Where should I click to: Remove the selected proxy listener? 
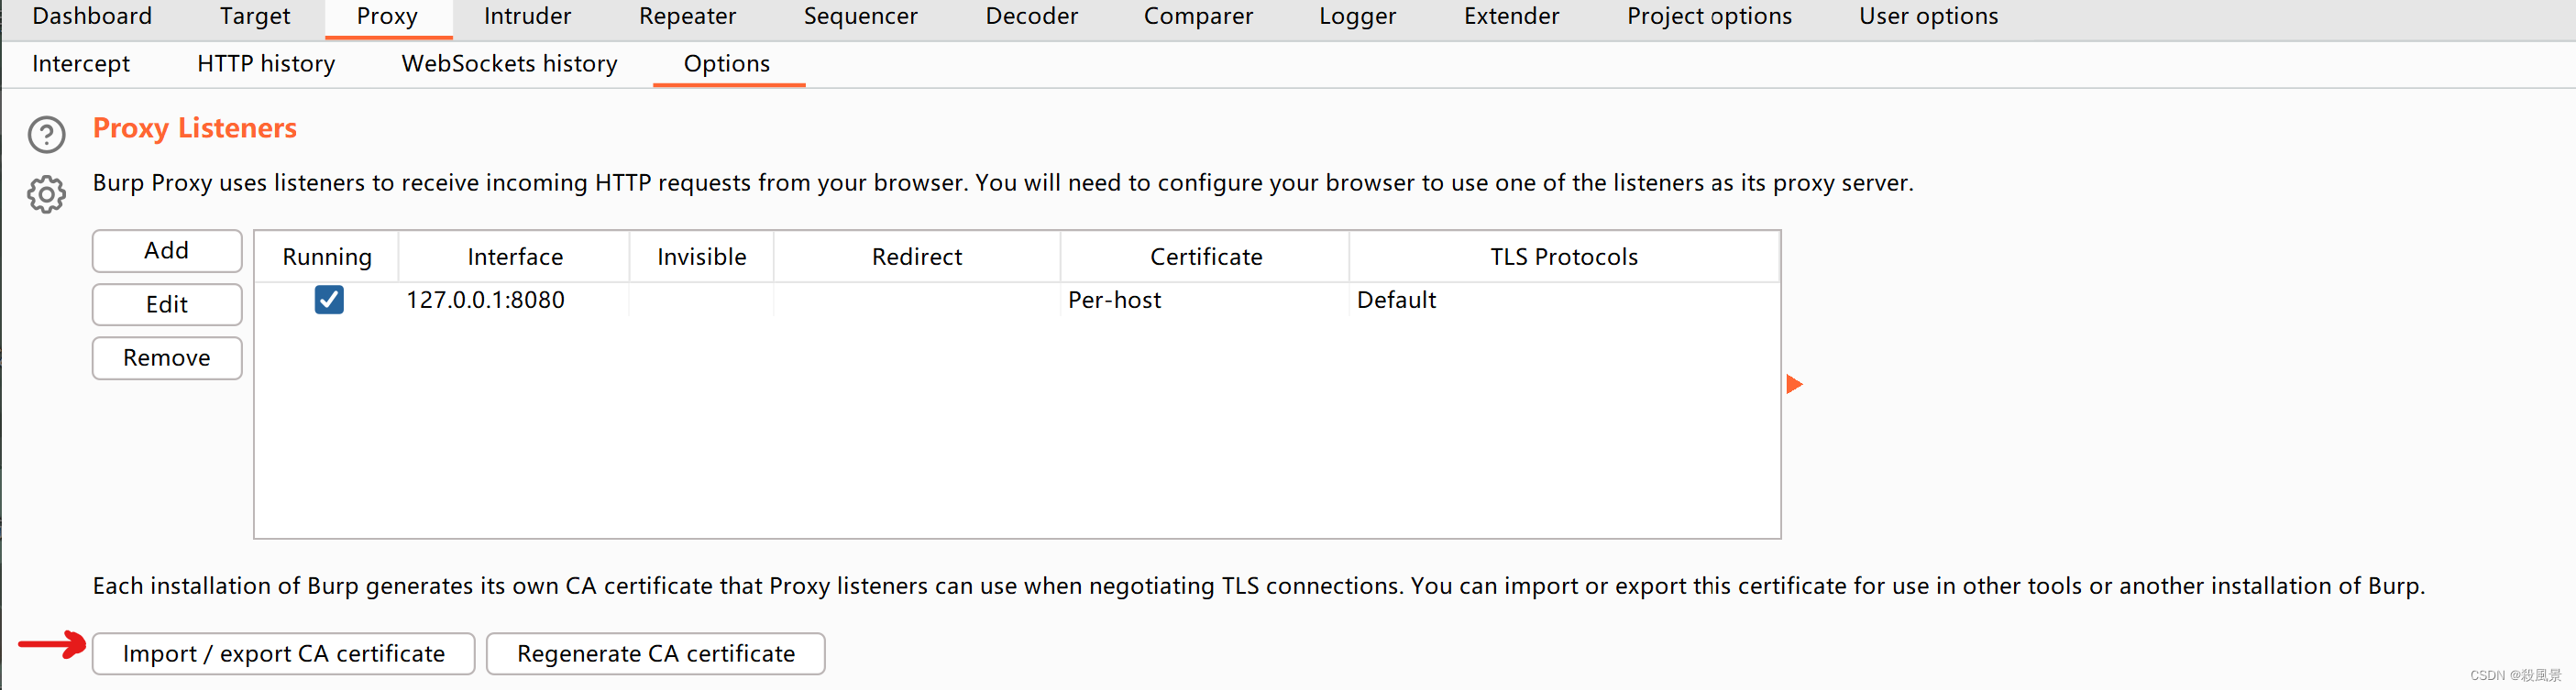tap(167, 358)
